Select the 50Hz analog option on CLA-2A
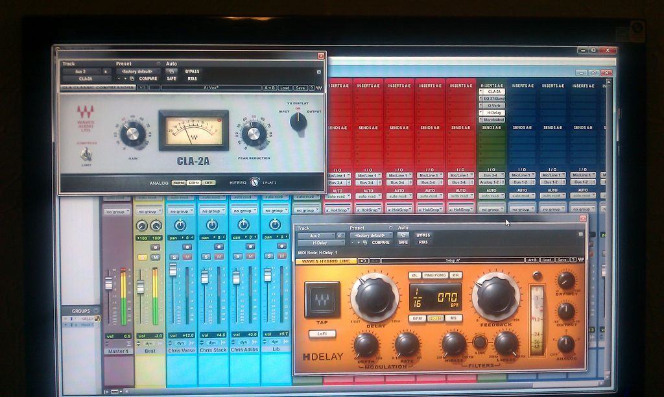Viewport: 664px width, 397px height. click(x=178, y=183)
